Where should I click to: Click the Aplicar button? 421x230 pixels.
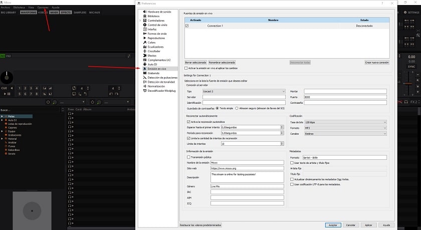click(368, 225)
